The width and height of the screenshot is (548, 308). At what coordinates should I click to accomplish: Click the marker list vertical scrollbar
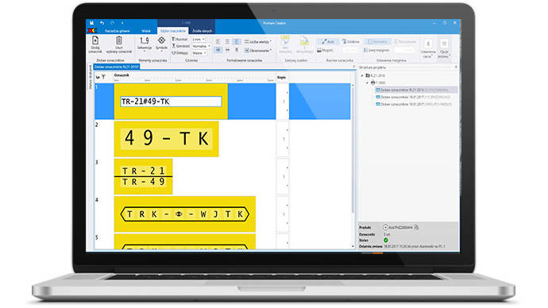point(353,150)
